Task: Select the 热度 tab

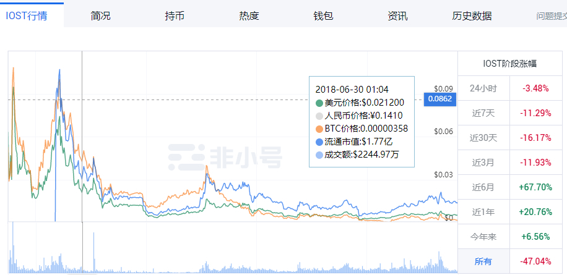Action: 249,16
